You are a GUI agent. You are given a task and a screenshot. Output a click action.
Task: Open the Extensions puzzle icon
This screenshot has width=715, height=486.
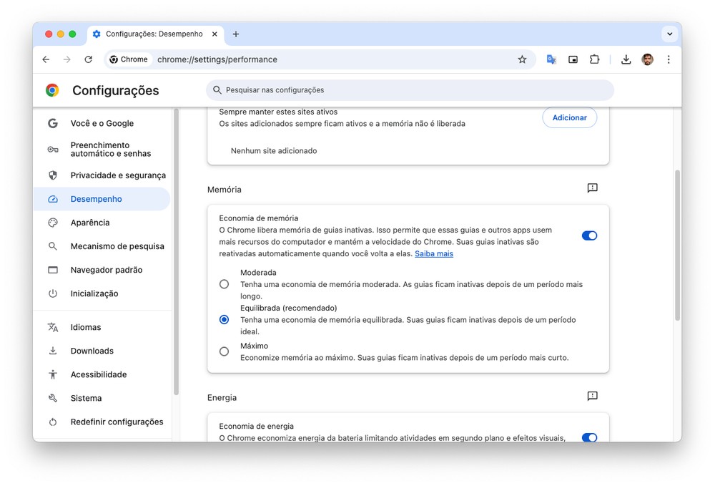click(x=594, y=59)
